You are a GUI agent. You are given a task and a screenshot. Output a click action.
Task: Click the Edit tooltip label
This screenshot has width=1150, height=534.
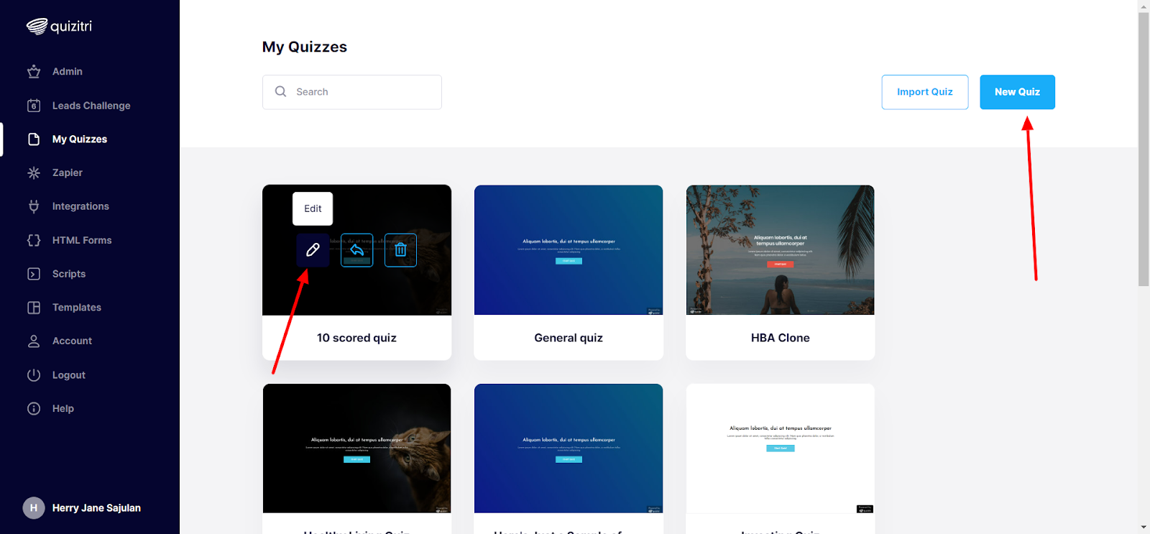pyautogui.click(x=313, y=208)
